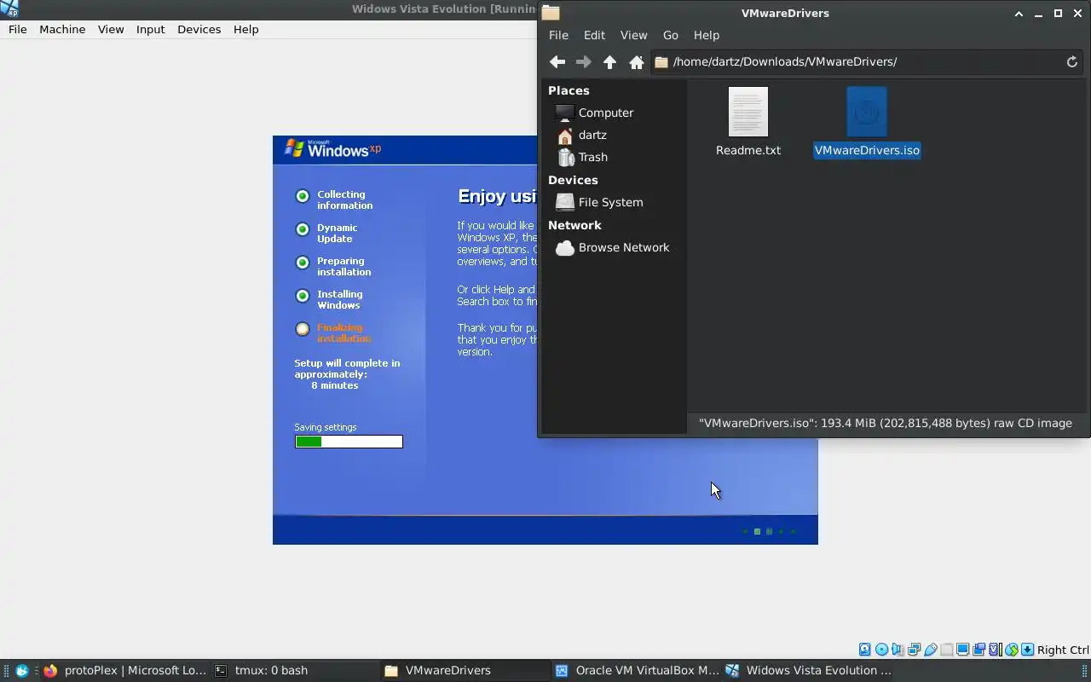The width and height of the screenshot is (1091, 682).
Task: Click the CPU virtualization indicator icon
Action: coord(995,650)
